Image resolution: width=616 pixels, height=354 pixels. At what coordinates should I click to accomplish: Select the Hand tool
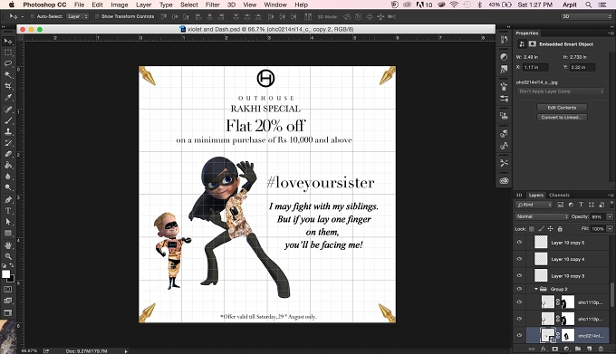tap(8, 245)
